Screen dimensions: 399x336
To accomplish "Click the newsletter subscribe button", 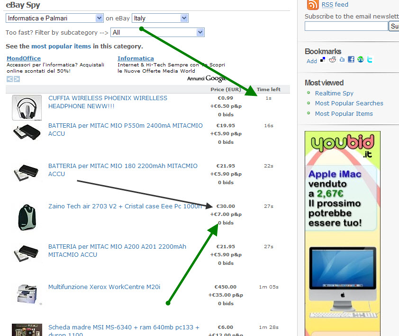I will pyautogui.click(x=394, y=26).
